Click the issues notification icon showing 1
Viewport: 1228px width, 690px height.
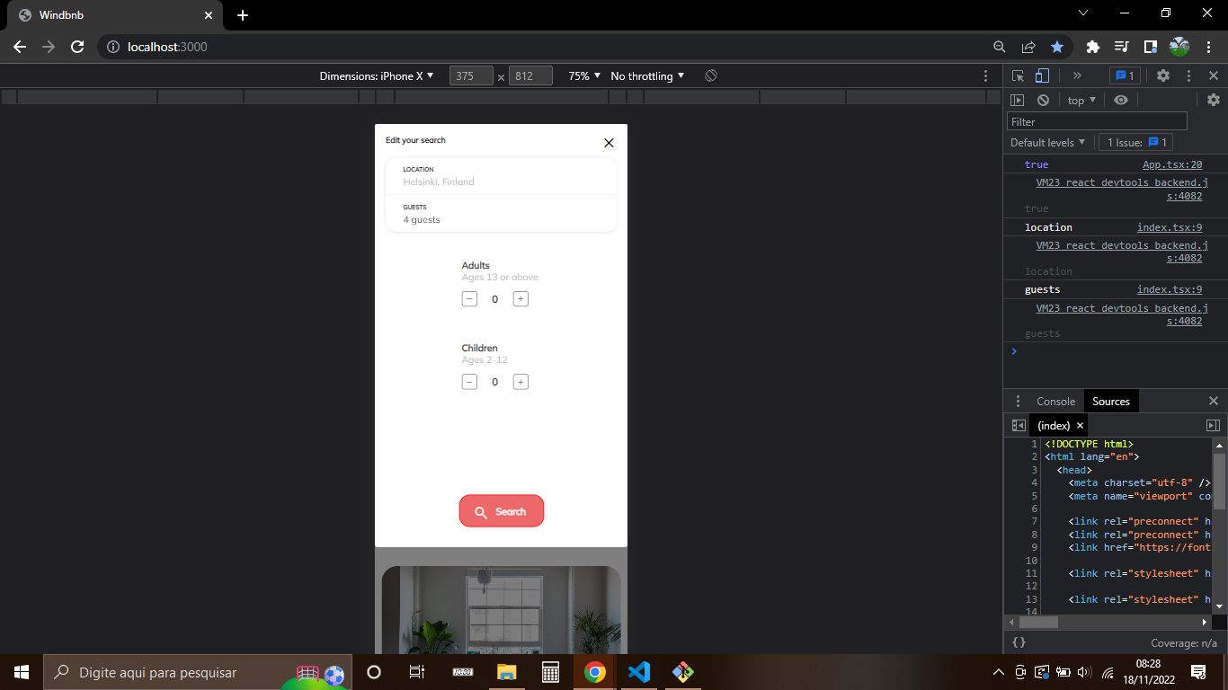1125,75
